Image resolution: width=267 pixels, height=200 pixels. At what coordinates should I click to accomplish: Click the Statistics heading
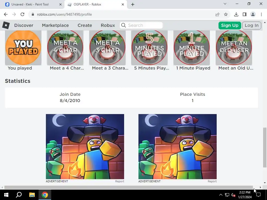click(17, 81)
